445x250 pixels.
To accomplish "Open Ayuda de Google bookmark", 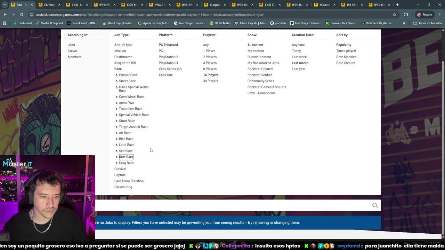I will (x=153, y=23).
